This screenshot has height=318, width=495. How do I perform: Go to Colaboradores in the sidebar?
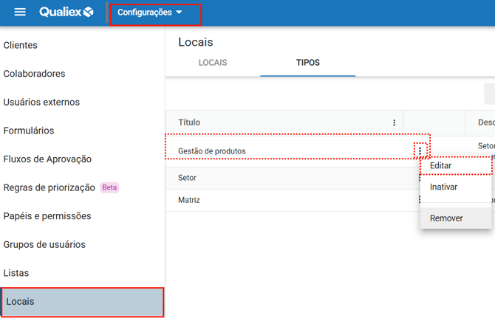(x=34, y=74)
